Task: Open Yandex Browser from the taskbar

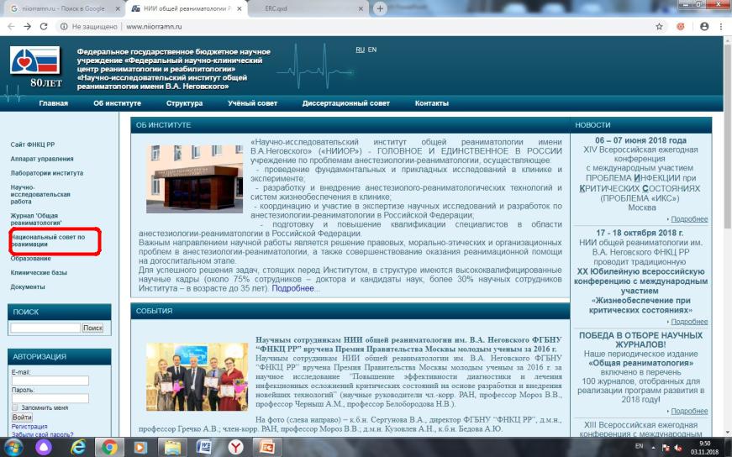Action: coord(235,448)
